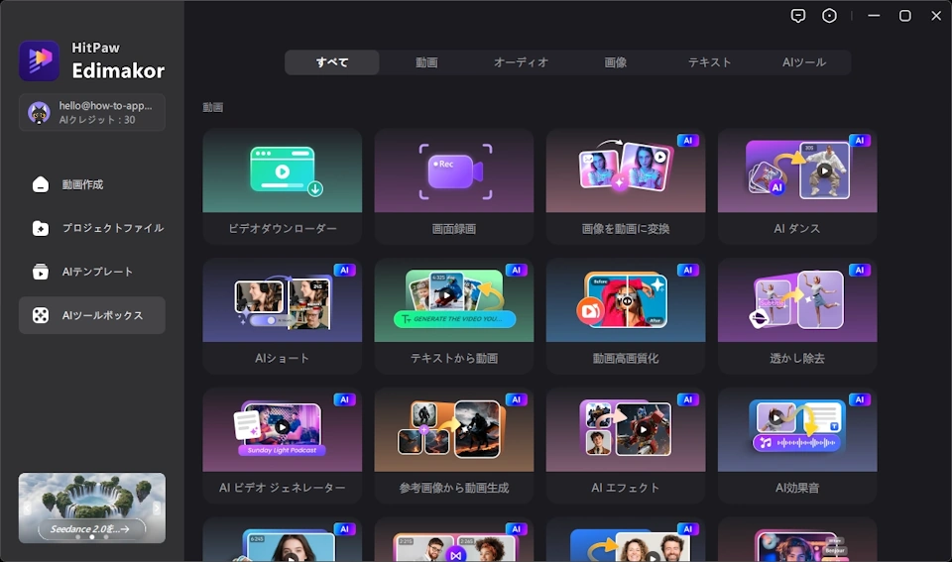Select the 透かし除去 watermark removal card
This screenshot has height=562, width=952.
[797, 315]
